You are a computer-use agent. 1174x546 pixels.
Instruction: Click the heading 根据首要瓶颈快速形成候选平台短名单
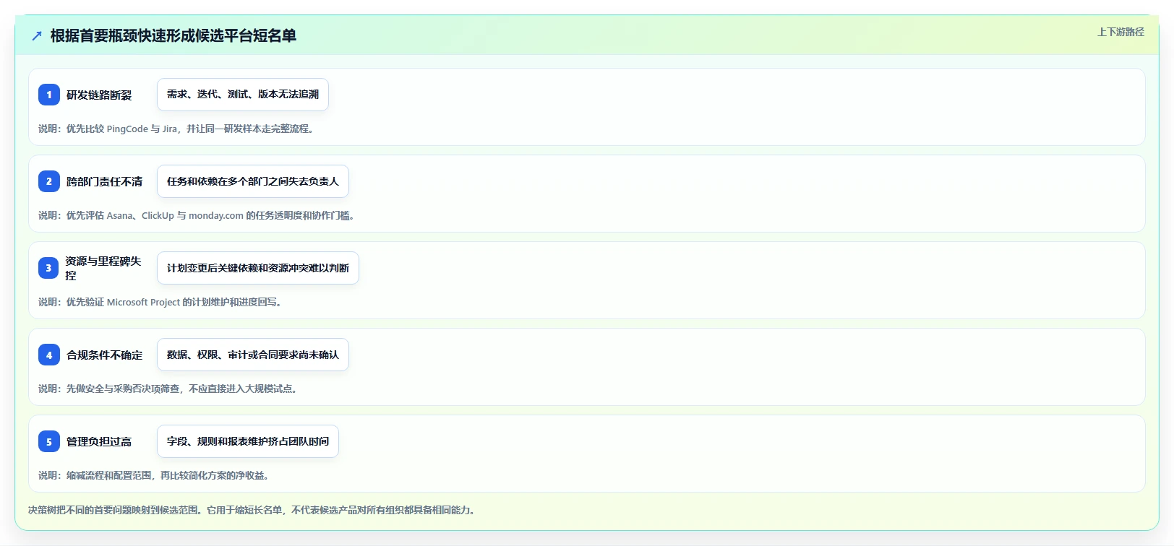pos(173,36)
